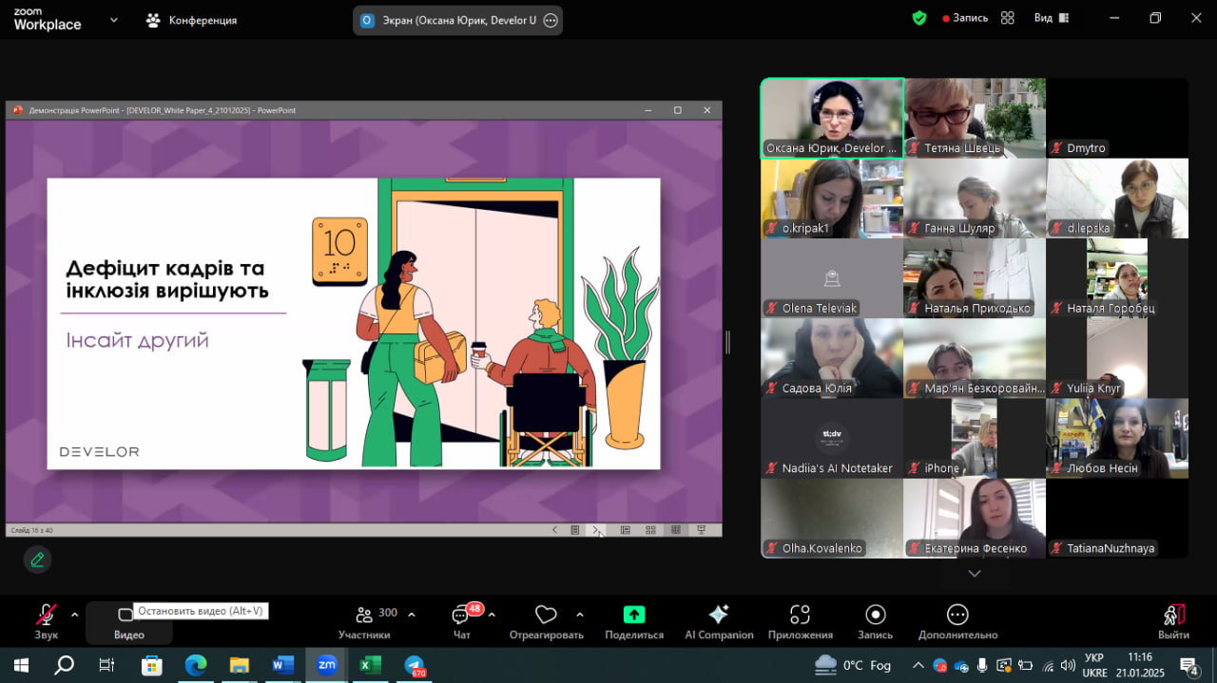This screenshot has width=1217, height=683.
Task: Show more participants chevron below video grid
Action: (974, 573)
